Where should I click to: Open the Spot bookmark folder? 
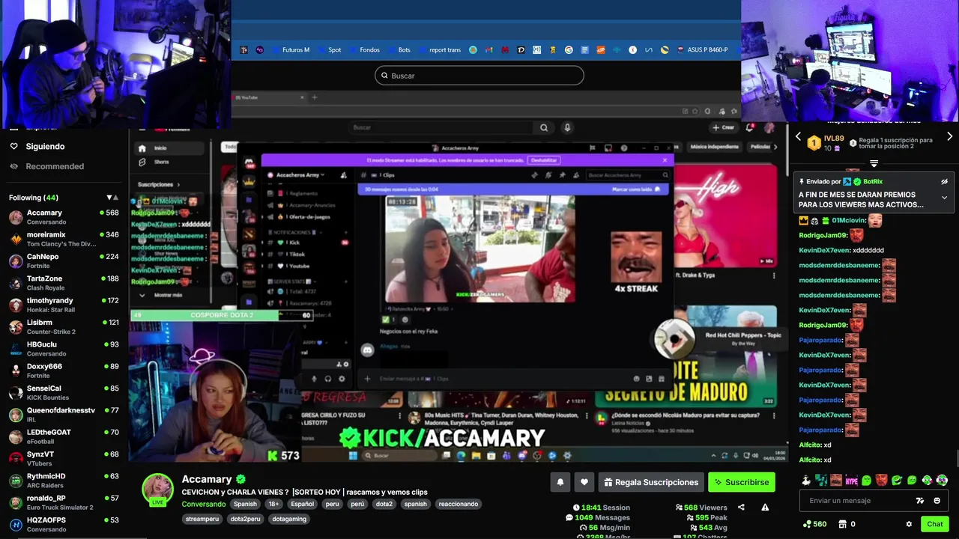click(x=329, y=50)
